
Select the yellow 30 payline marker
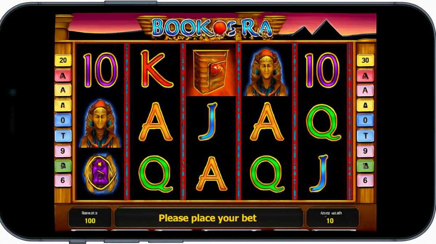(x=365, y=60)
